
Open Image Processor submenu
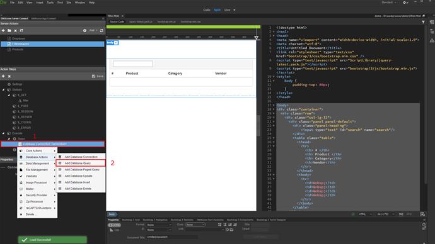tap(37, 182)
